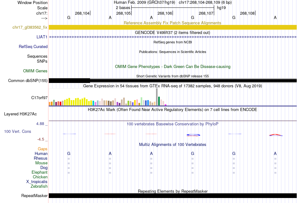Open the C17orf97 GTEx label
Screen dimensions: 297x203
[x=39, y=98]
